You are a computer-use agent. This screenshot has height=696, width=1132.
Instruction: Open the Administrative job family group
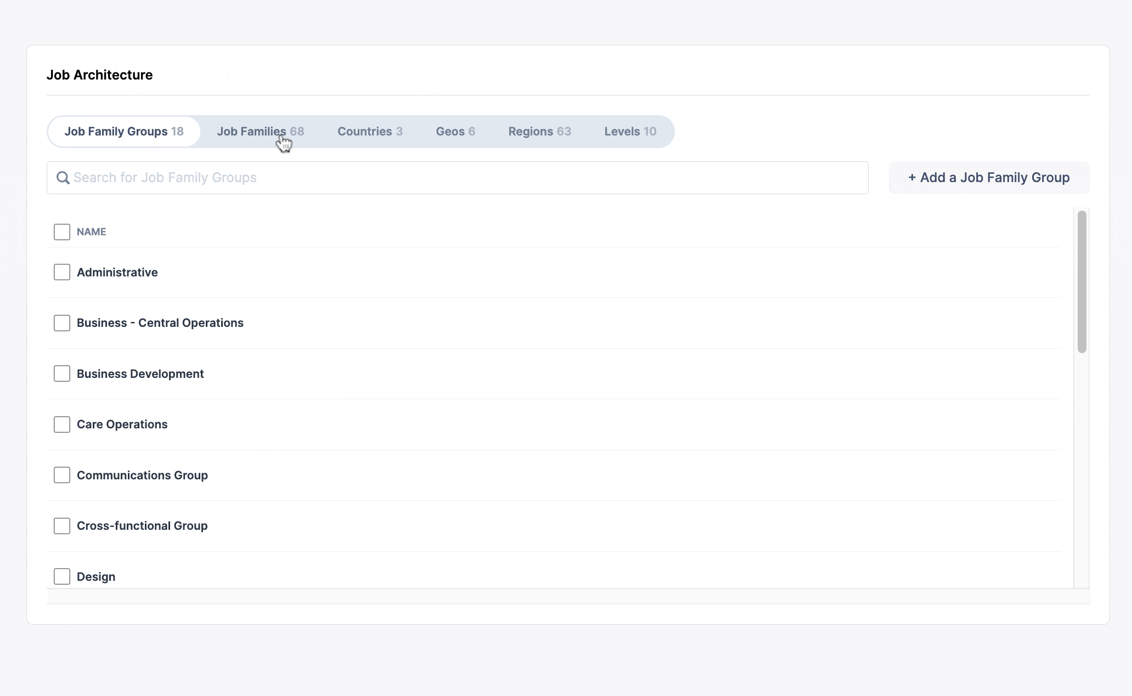[x=117, y=273]
